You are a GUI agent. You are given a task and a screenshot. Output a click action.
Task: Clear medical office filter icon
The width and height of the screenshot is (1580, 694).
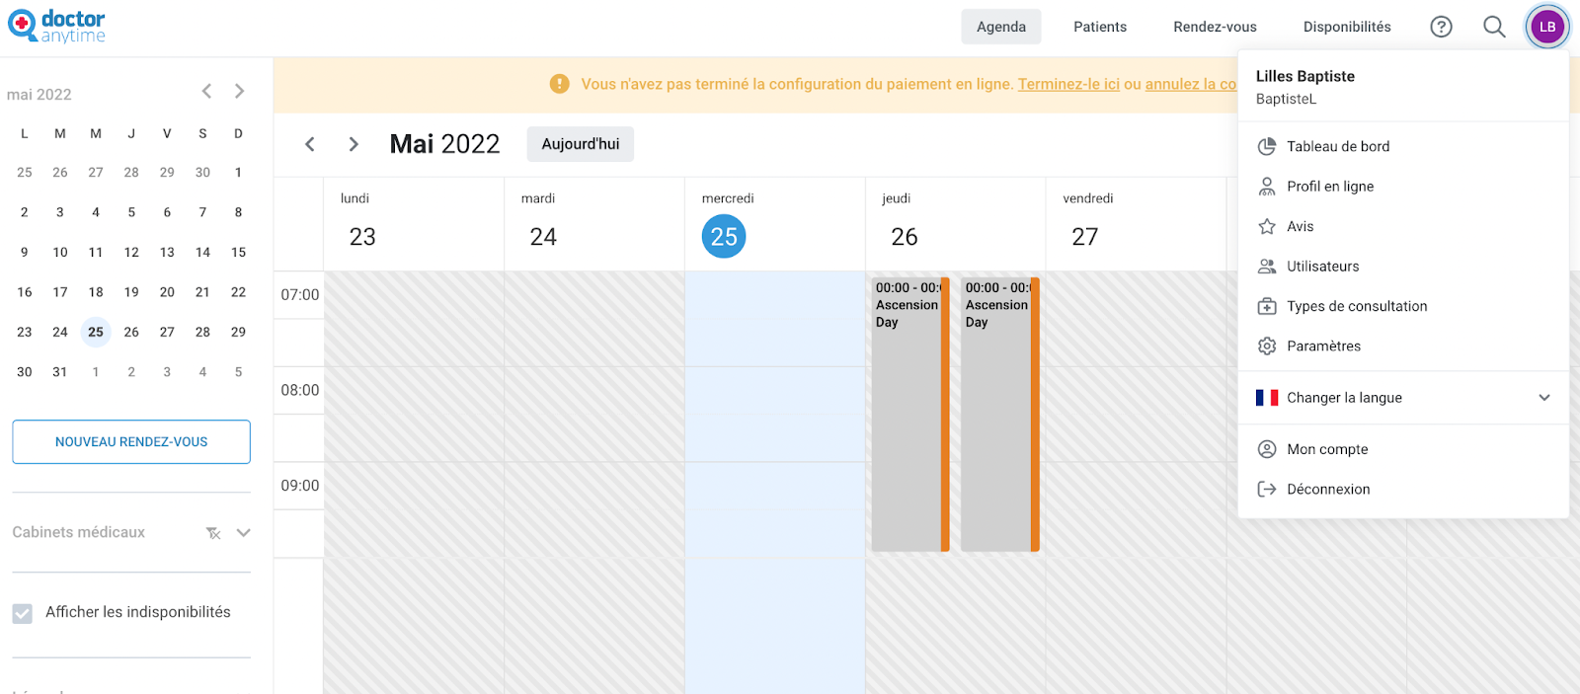213,533
